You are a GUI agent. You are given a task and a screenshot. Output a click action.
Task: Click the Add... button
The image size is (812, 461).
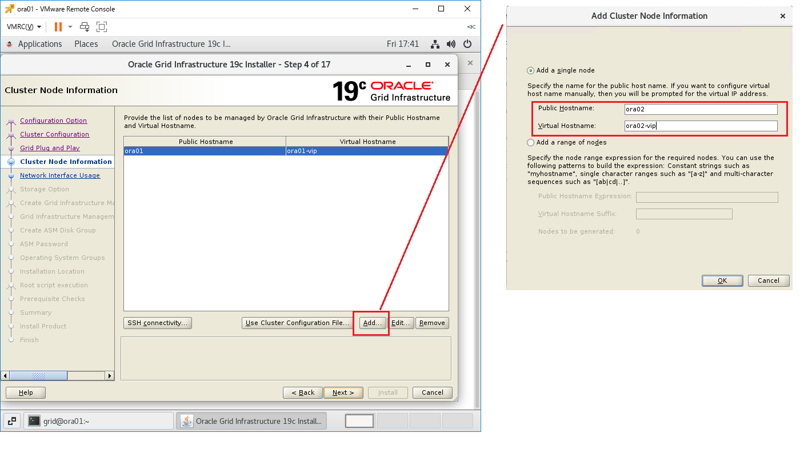372,323
